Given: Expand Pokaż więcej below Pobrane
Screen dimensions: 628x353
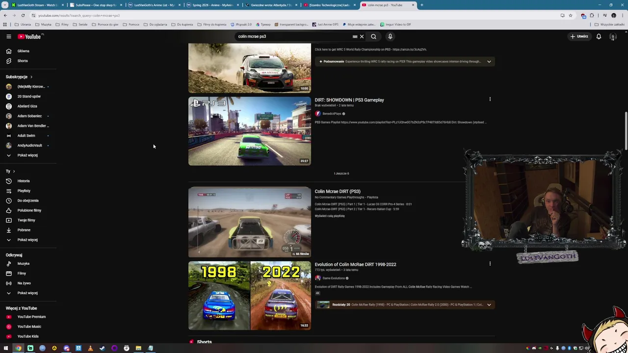Looking at the screenshot, I should [28, 240].
